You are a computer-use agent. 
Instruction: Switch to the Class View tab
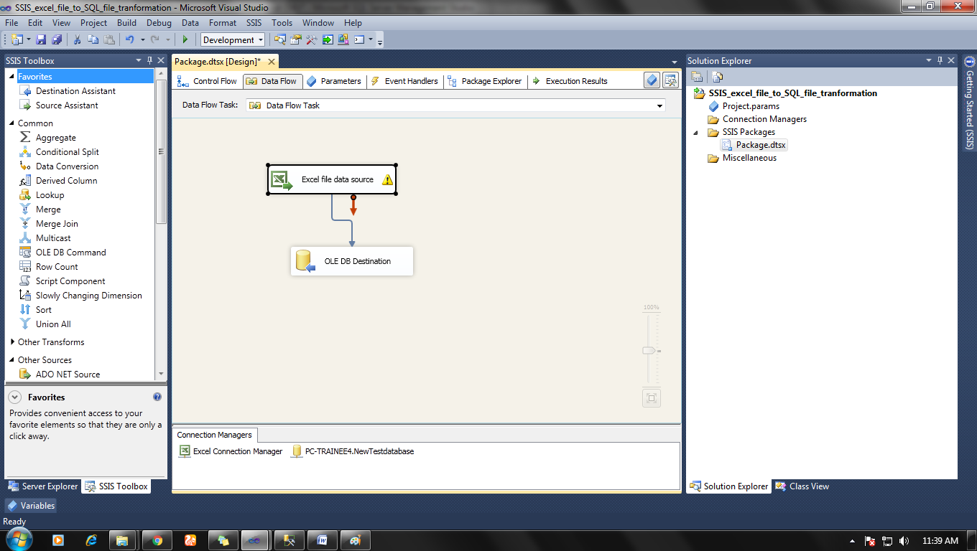[x=802, y=486]
